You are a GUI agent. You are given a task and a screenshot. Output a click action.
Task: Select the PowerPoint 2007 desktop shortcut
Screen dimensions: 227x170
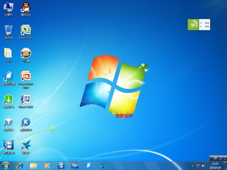(x=26, y=80)
